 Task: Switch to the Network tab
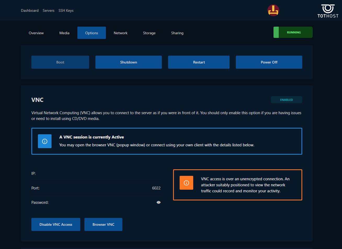click(x=121, y=33)
